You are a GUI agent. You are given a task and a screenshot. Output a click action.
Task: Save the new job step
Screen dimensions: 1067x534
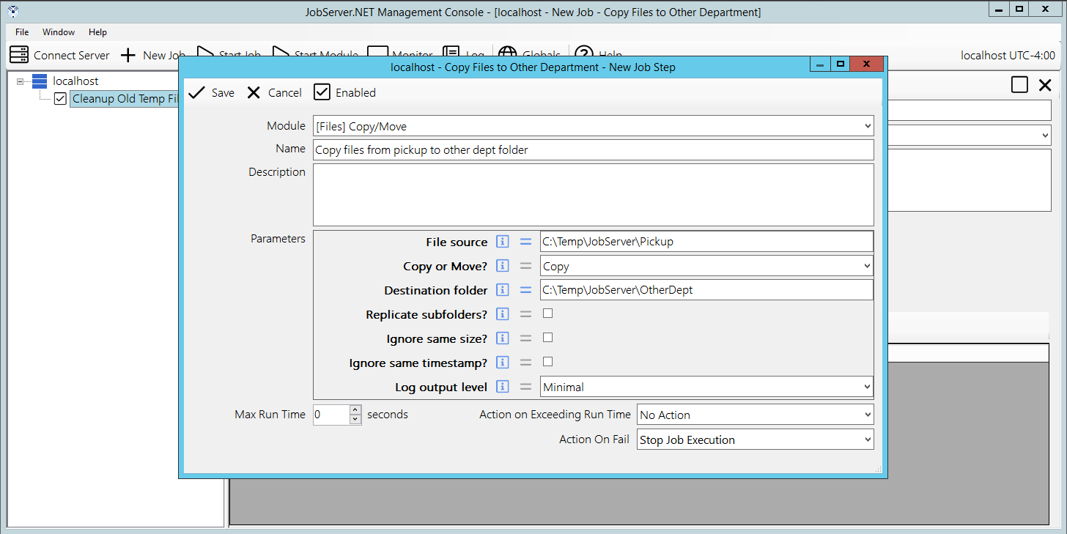pos(212,92)
